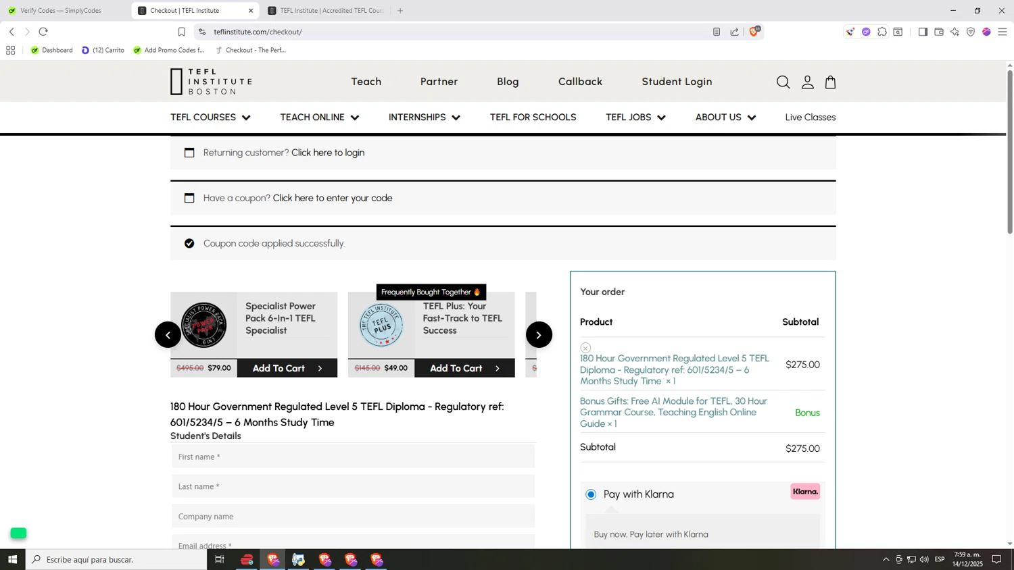Image resolution: width=1014 pixels, height=570 pixels.
Task: Open the Bonus Gifts product link
Action: pos(674,412)
